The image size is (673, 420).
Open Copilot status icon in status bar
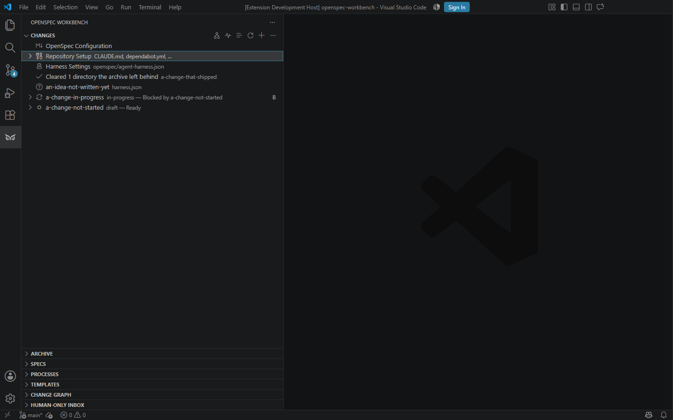[649, 415]
